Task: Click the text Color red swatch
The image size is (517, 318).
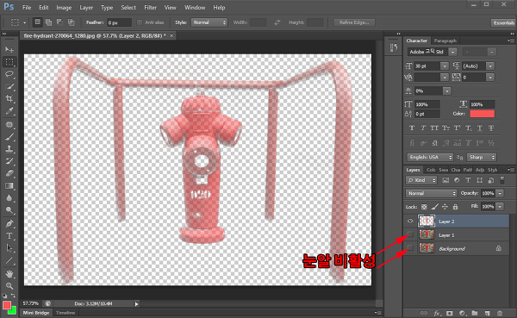Action: click(x=482, y=114)
